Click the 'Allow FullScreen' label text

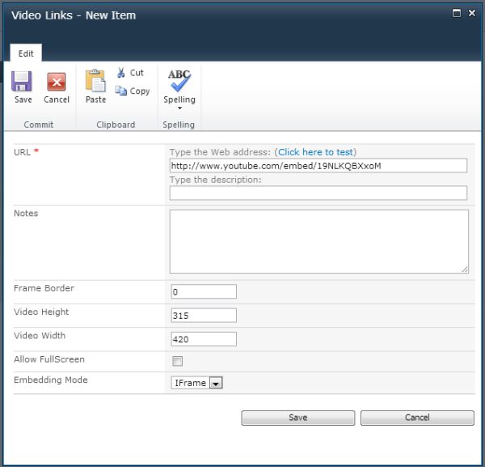[49, 359]
